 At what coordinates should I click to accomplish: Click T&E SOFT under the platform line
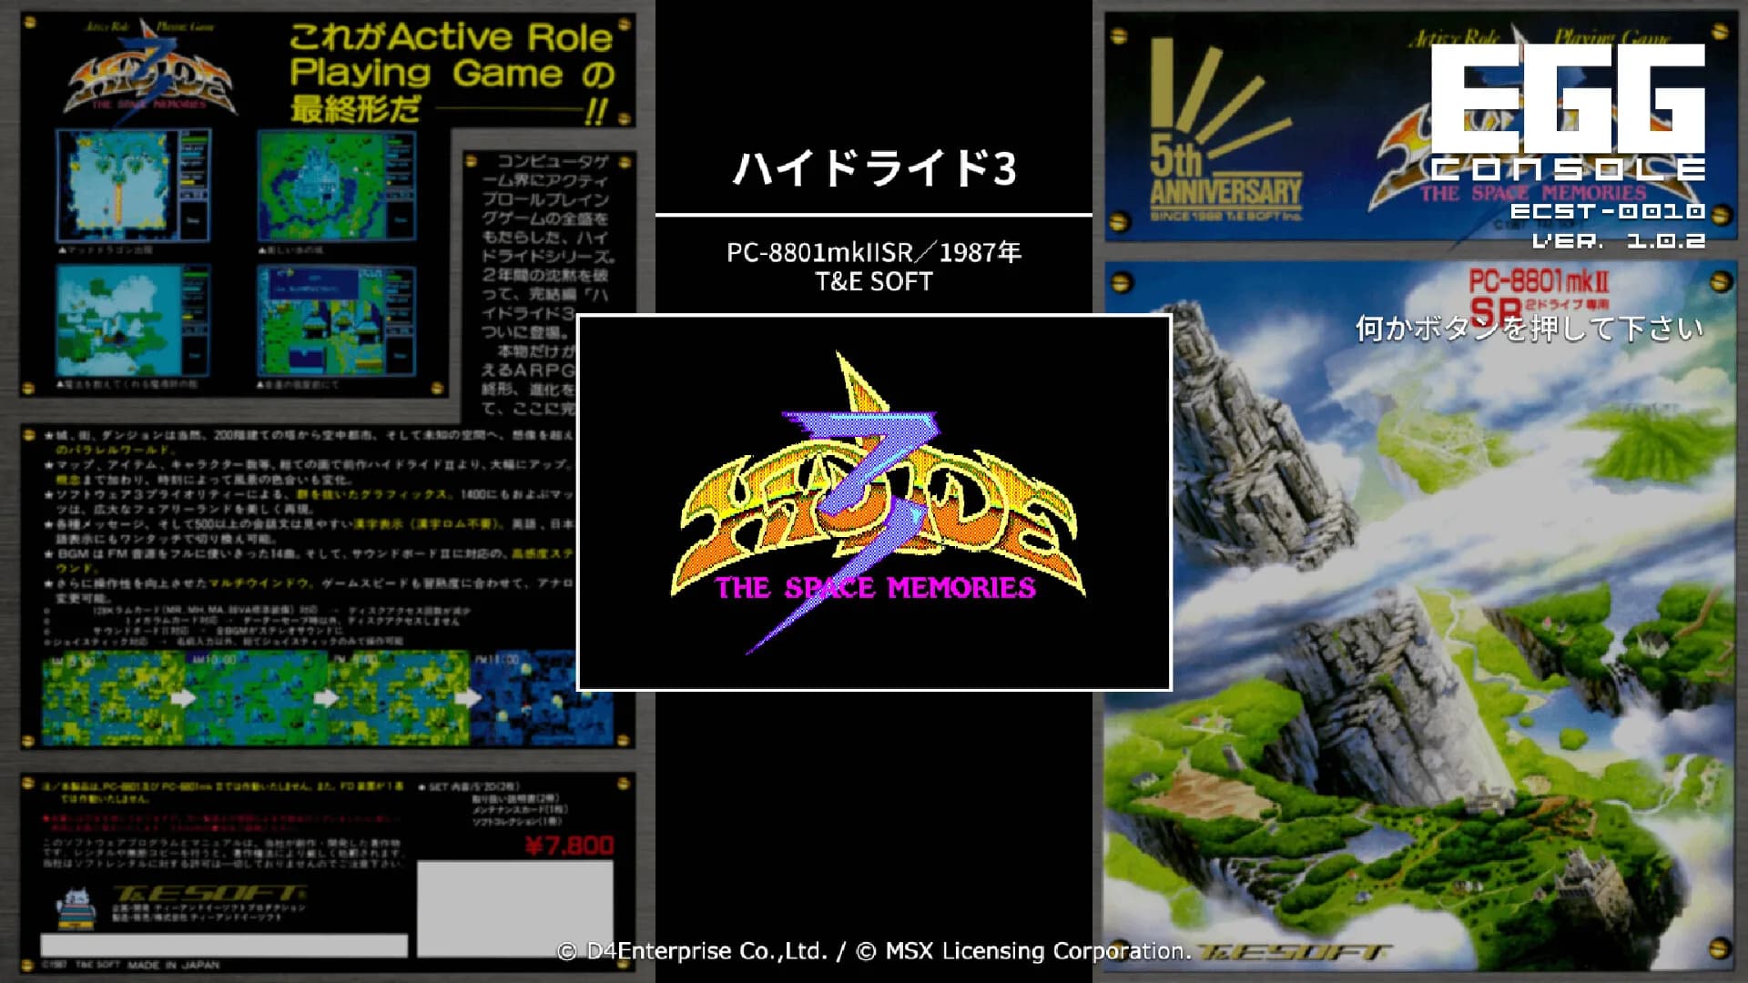click(874, 282)
